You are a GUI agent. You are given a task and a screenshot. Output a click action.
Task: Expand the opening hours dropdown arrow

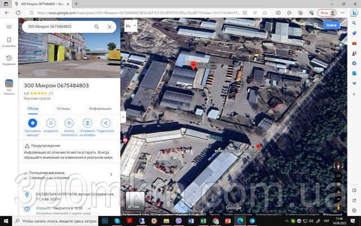click(x=89, y=208)
